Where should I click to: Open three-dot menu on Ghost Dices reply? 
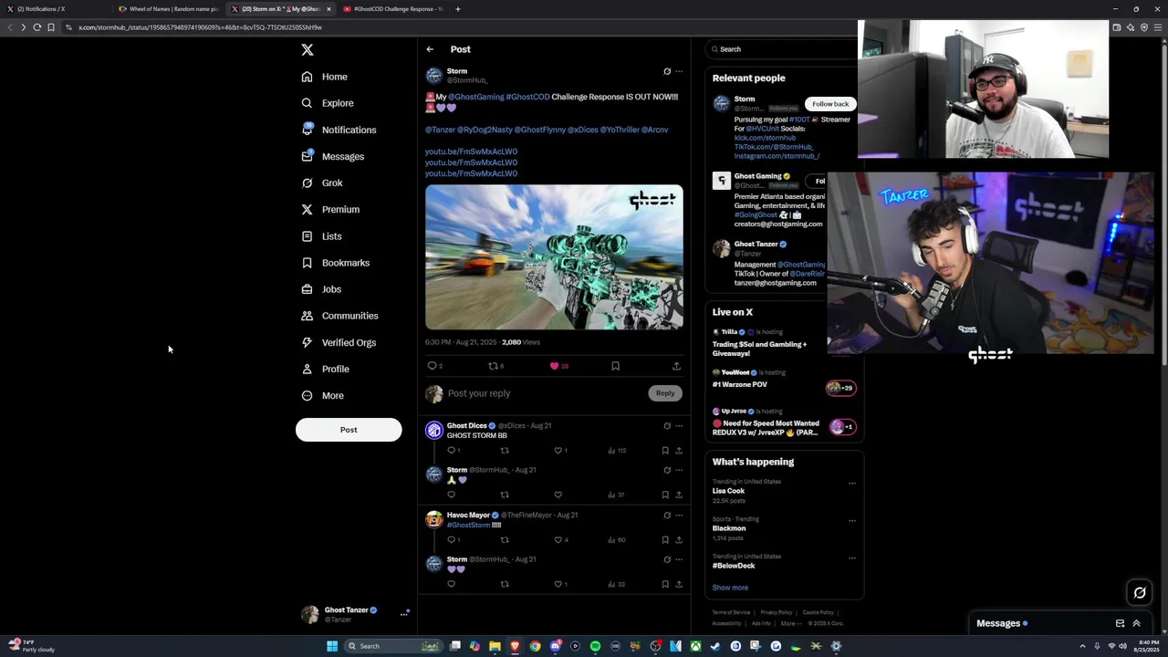tap(678, 425)
